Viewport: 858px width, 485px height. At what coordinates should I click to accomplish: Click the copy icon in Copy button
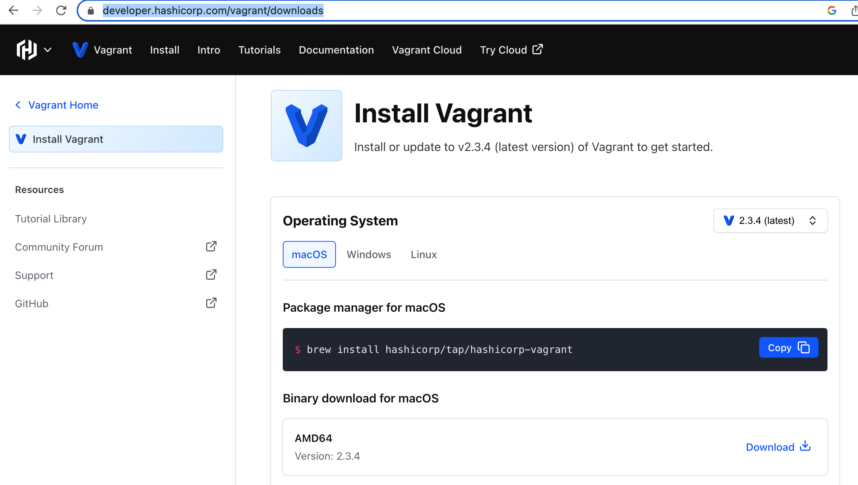[x=804, y=347]
